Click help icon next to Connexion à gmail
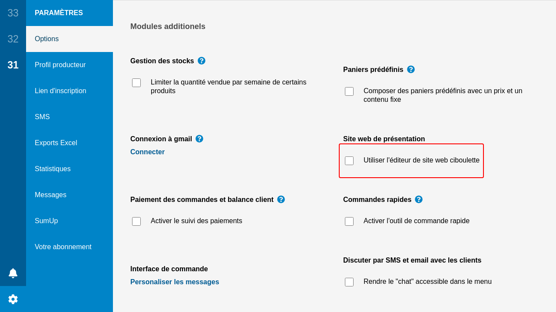Image resolution: width=556 pixels, height=312 pixels. coord(199,139)
